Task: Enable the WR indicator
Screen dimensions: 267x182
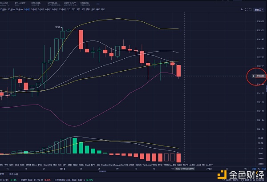Action: pyautogui.click(x=6, y=165)
